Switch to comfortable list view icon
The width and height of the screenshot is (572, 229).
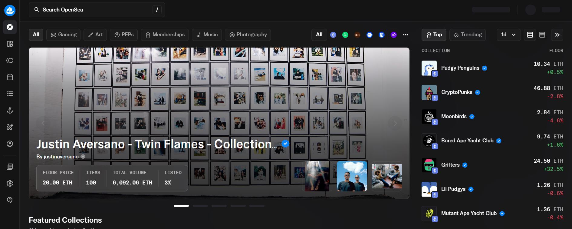[x=530, y=35]
